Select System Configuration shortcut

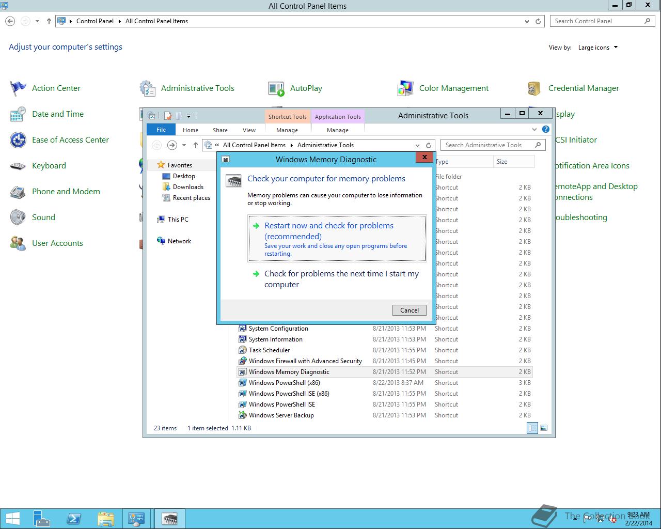pyautogui.click(x=385, y=329)
